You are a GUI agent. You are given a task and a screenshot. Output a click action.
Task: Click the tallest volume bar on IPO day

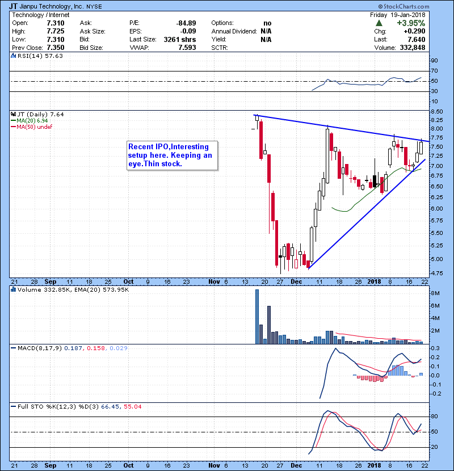(x=257, y=317)
